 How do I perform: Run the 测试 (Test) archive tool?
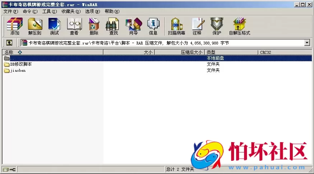pos(54,26)
